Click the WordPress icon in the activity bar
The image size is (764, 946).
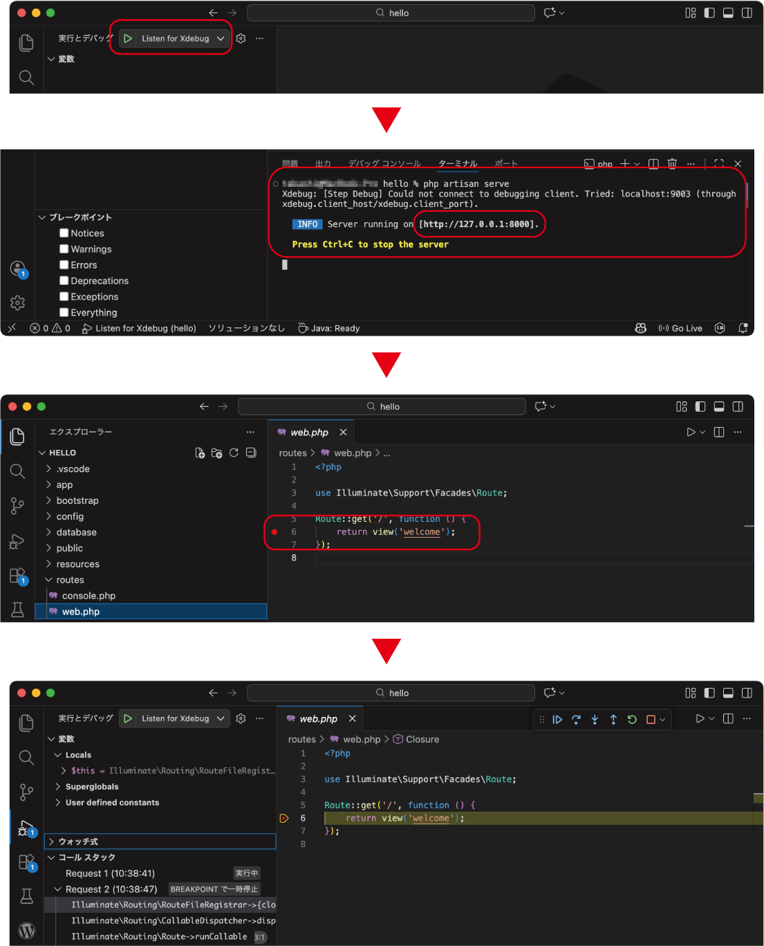[26, 929]
